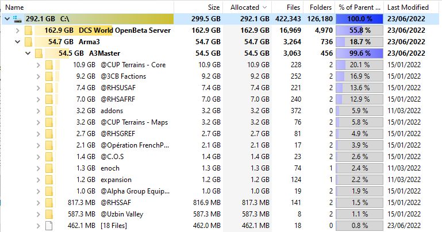Click the @RHSUSAF folder icon
Viewport: 442px width, 232px height.
[49, 88]
